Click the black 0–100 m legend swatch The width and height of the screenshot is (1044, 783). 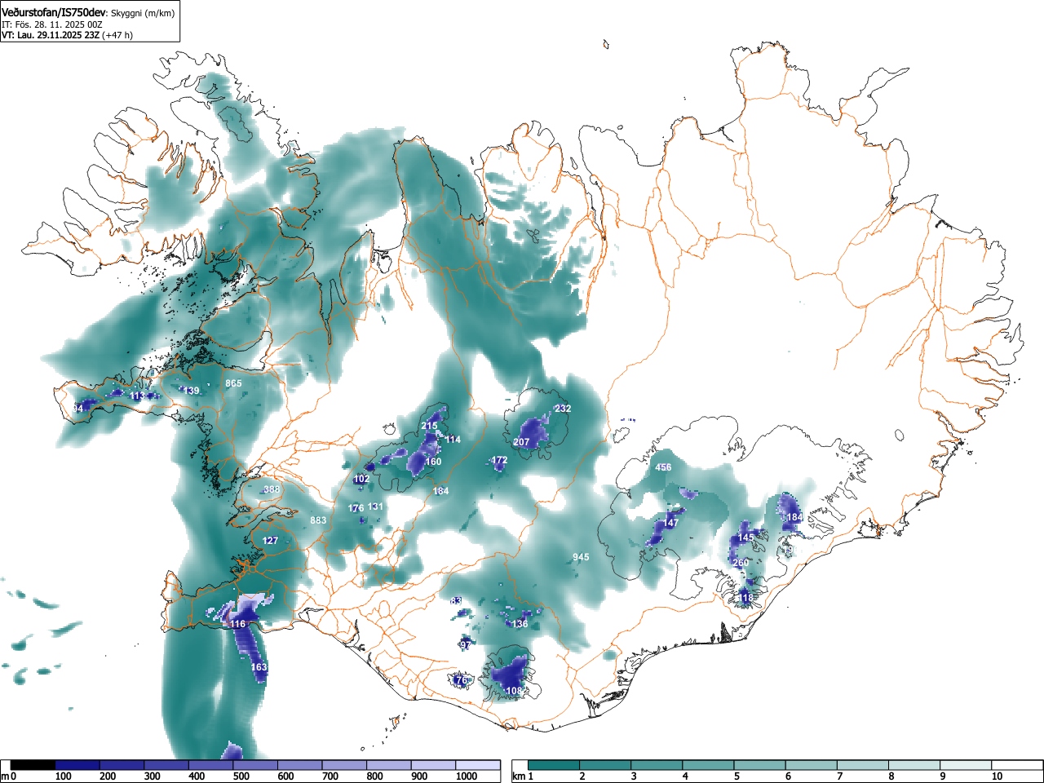33,765
